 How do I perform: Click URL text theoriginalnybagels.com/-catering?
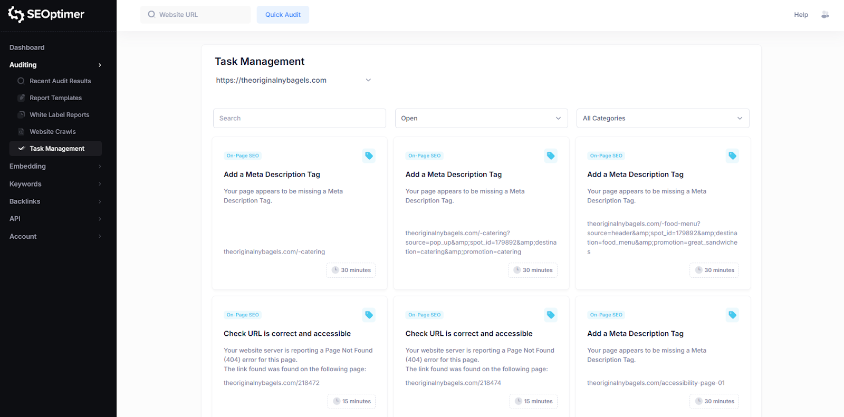click(274, 251)
